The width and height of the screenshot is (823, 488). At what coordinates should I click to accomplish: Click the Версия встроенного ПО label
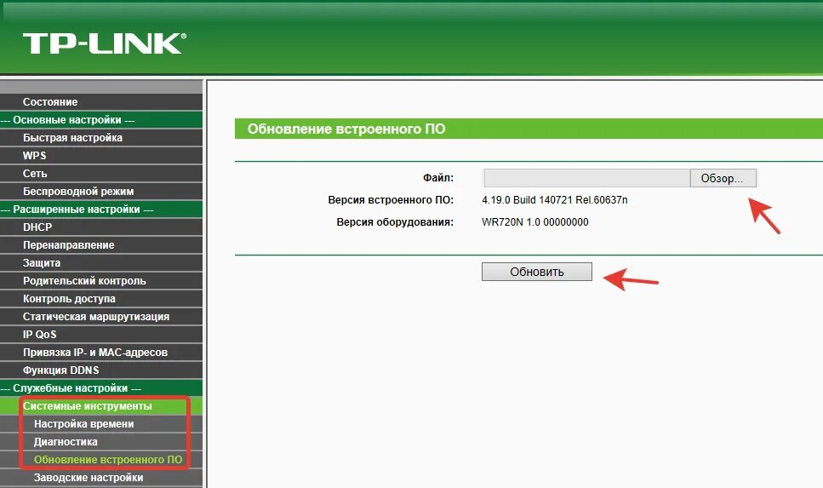[391, 199]
